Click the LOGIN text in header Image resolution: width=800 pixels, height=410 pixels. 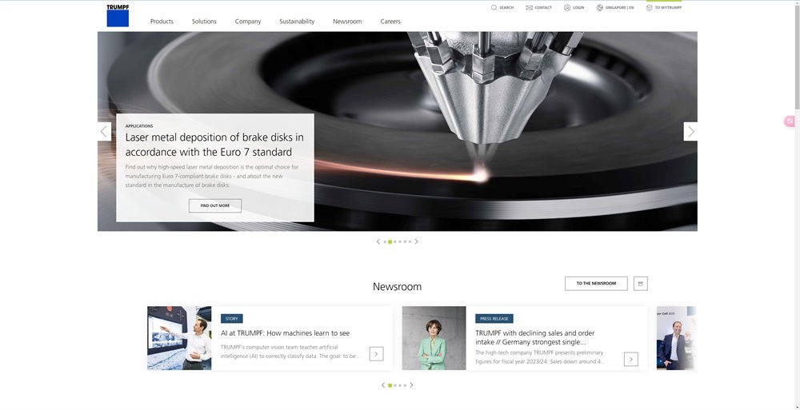click(578, 8)
